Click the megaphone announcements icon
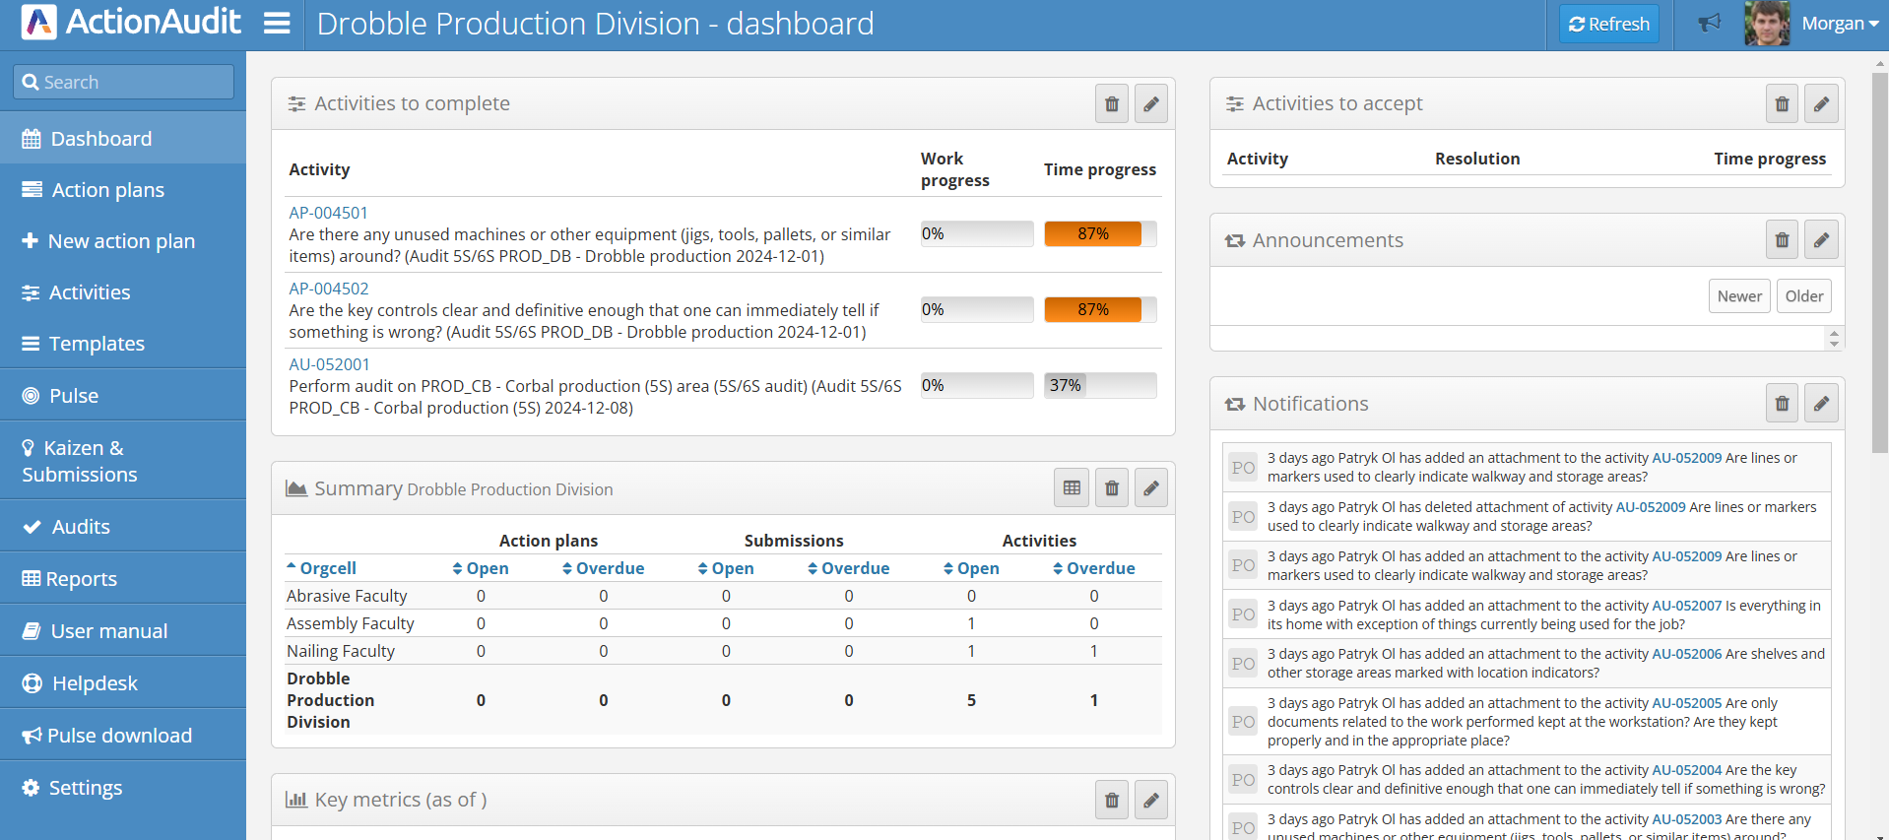The image size is (1889, 840). pyautogui.click(x=1709, y=24)
